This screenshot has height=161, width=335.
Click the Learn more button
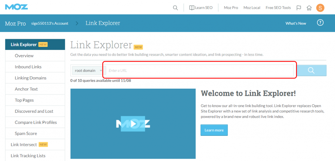click(214, 130)
